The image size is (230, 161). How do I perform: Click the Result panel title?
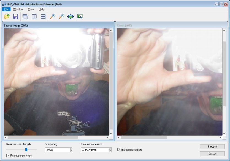click(125, 26)
